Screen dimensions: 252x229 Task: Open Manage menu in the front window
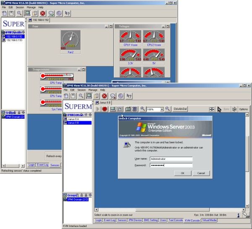[x=93, y=90]
